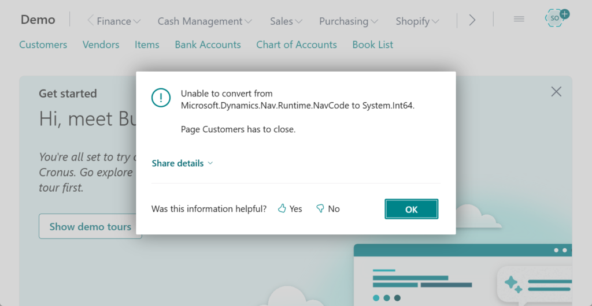Image resolution: width=592 pixels, height=306 pixels.
Task: Open the hamburger menu icon
Action: 519,19
